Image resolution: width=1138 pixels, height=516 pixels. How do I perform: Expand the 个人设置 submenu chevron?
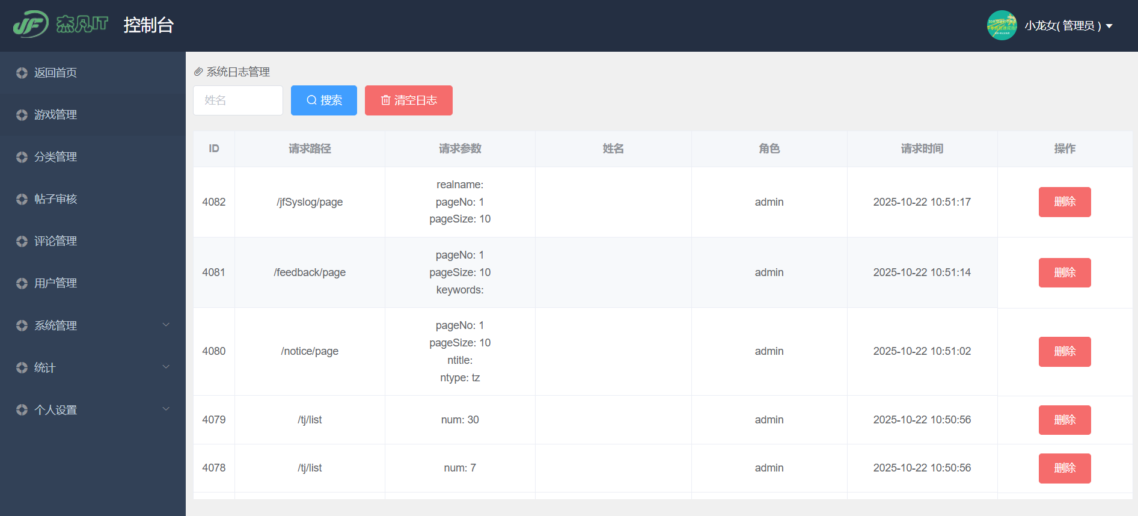(166, 409)
